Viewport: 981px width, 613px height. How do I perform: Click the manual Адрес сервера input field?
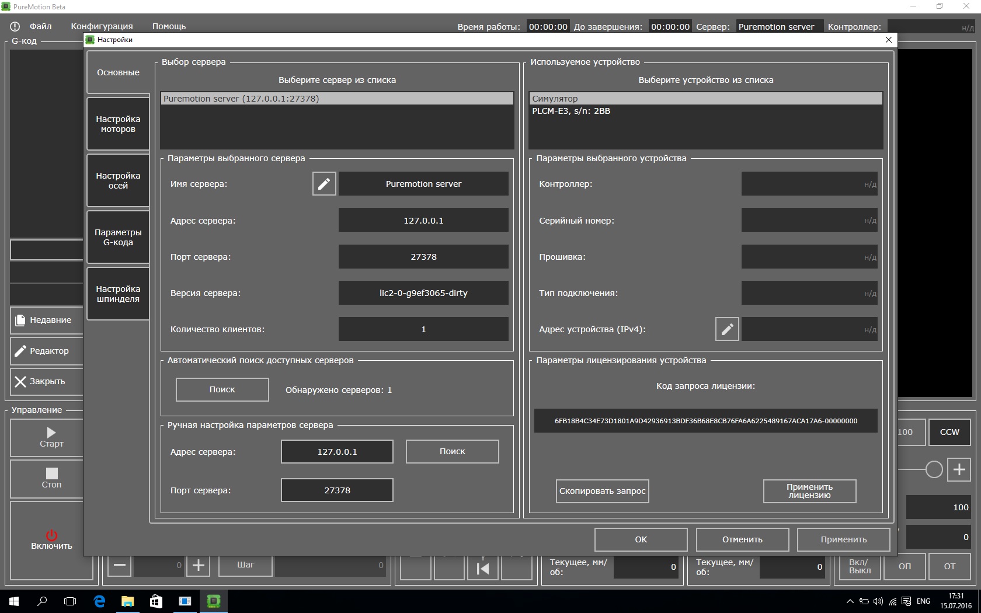(x=338, y=452)
